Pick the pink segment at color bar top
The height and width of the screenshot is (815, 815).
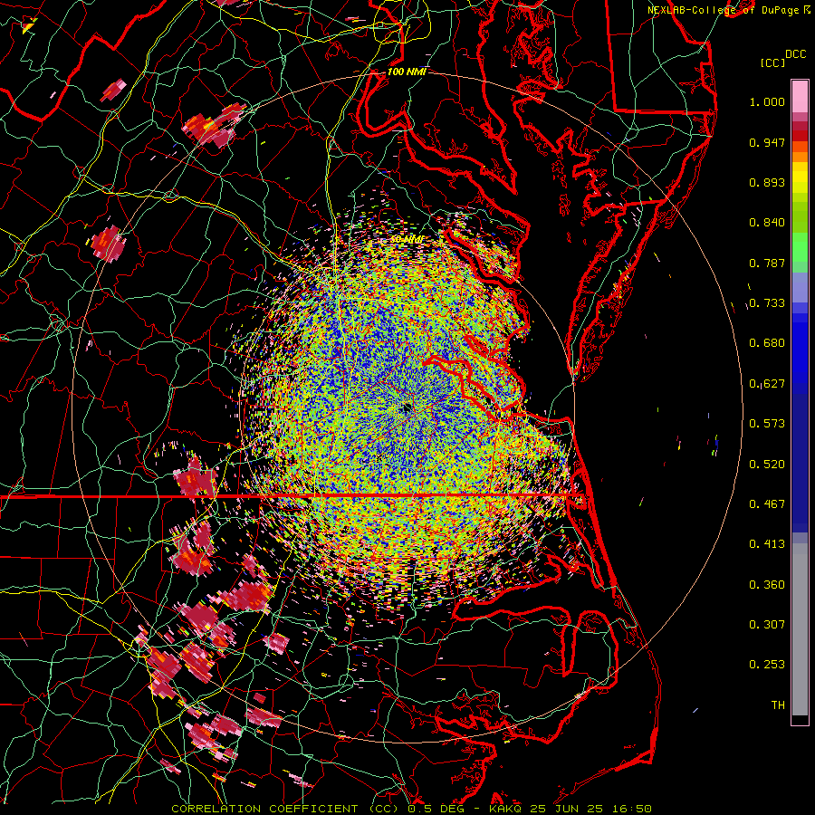tap(800, 97)
